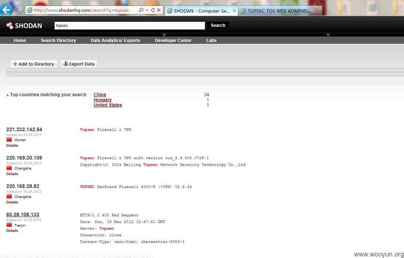404x258 pixels.
Task: Click the 'Added on 10.04.2012' text
Action: pos(24,192)
